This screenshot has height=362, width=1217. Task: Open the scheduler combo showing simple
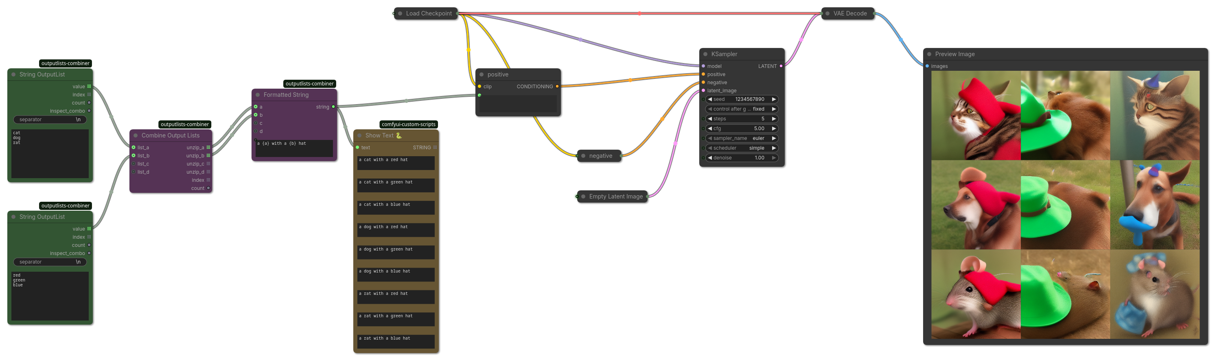point(742,148)
